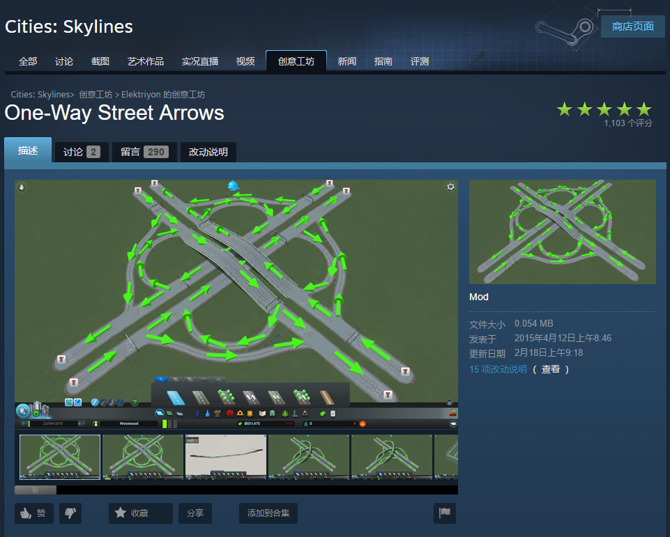Open the 讨论 2 item tab
The image size is (670, 537).
click(x=82, y=152)
